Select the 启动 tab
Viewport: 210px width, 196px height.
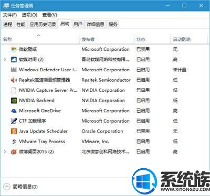(65, 24)
